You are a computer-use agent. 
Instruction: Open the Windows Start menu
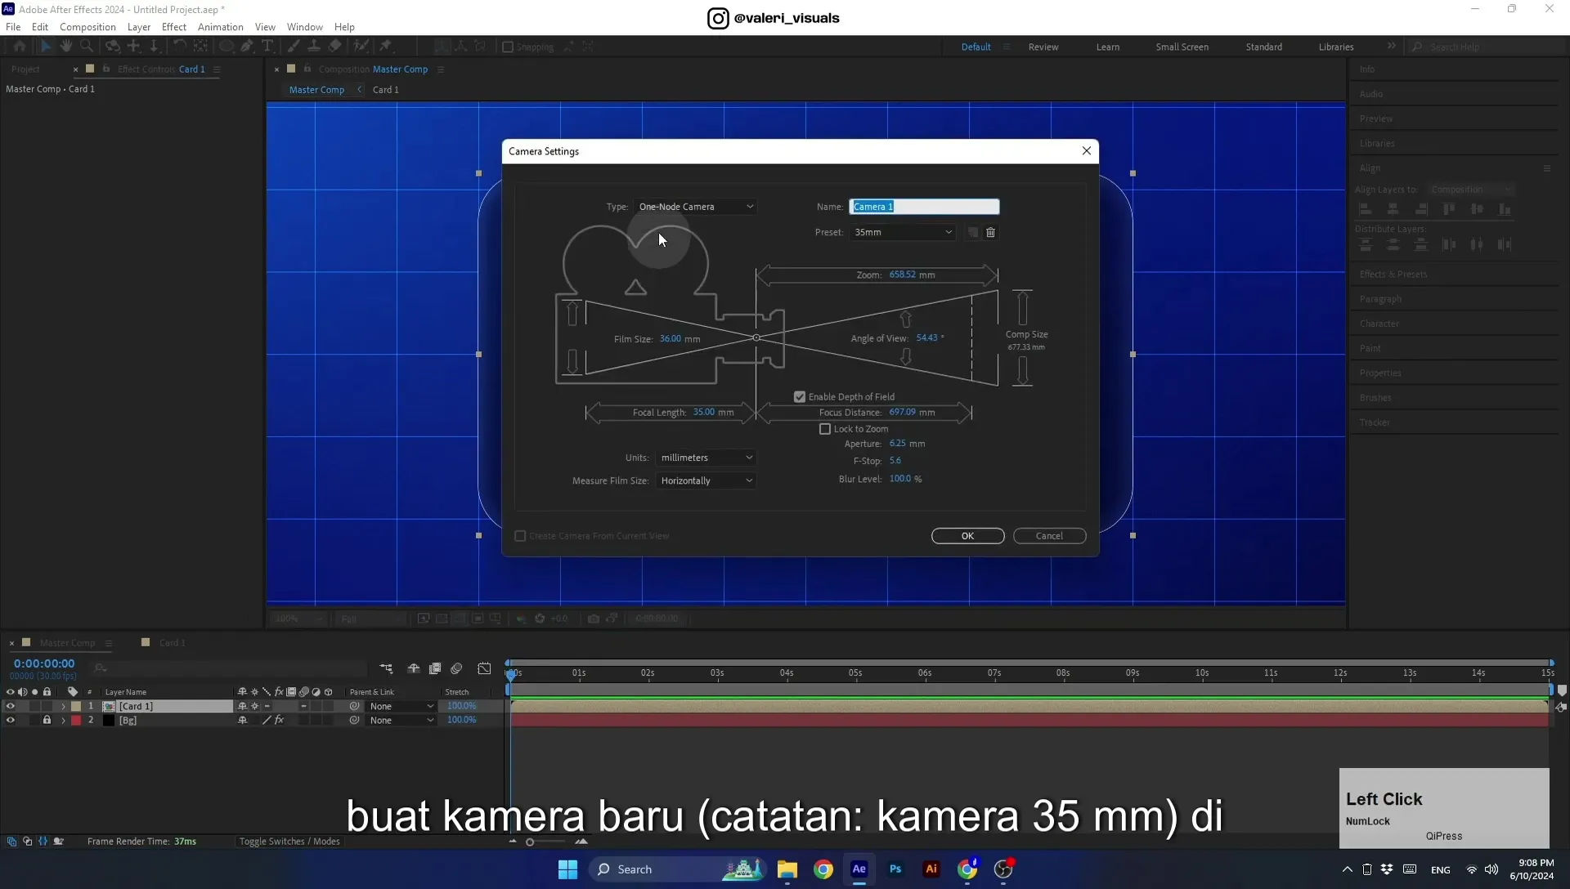pyautogui.click(x=567, y=869)
